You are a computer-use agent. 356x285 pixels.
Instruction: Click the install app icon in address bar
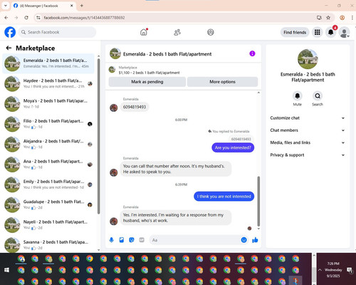pyautogui.click(x=319, y=18)
